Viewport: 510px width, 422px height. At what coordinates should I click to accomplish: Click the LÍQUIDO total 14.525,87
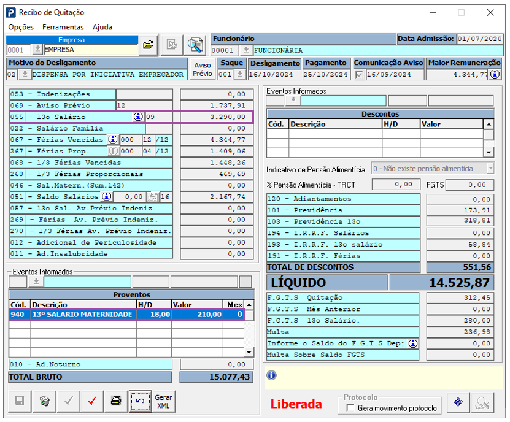pos(442,282)
